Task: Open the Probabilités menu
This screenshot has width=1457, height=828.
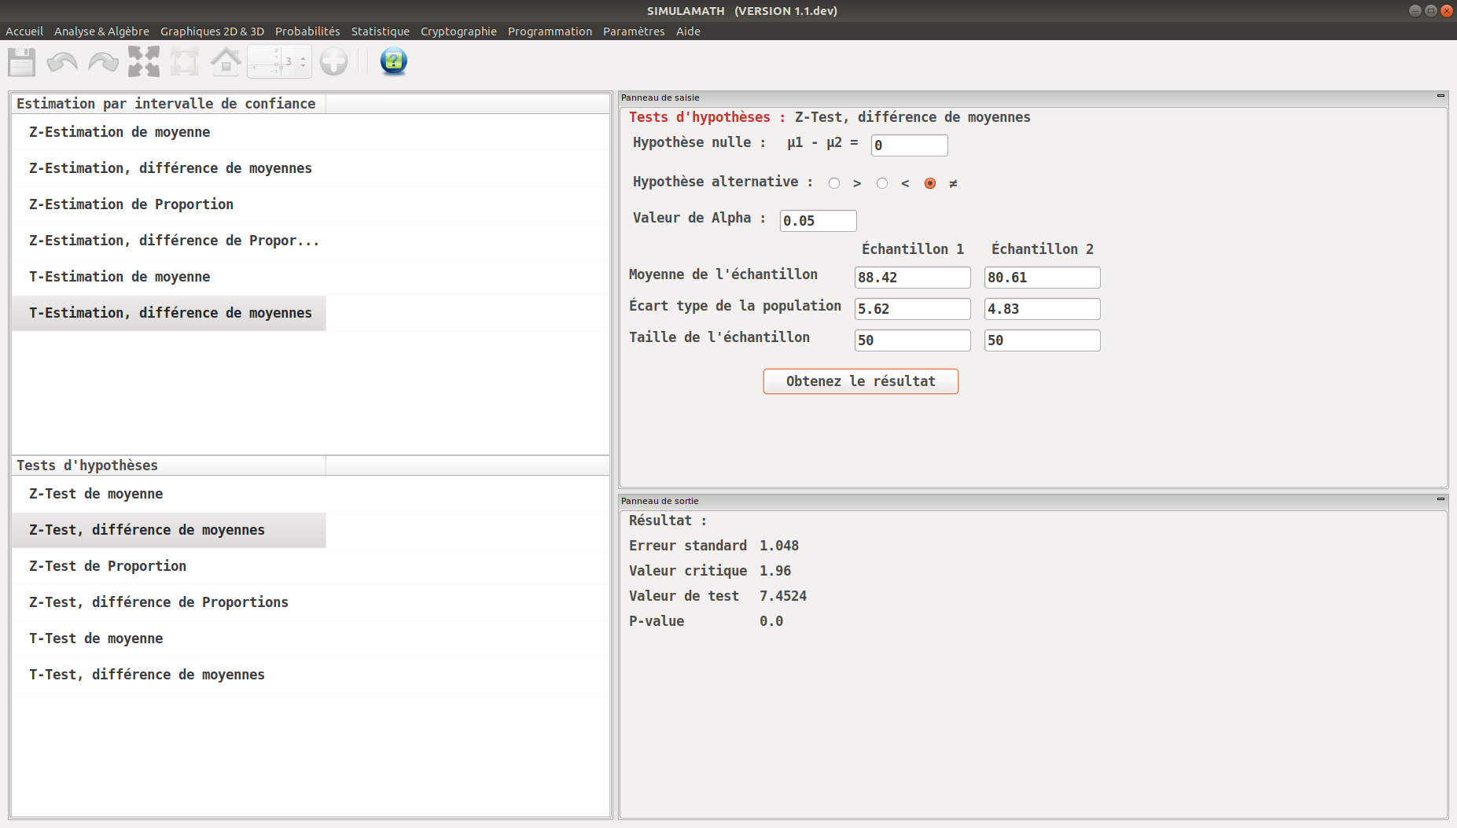Action: tap(307, 31)
